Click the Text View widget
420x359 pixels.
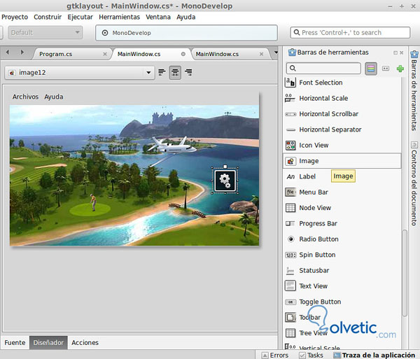pyautogui.click(x=313, y=286)
